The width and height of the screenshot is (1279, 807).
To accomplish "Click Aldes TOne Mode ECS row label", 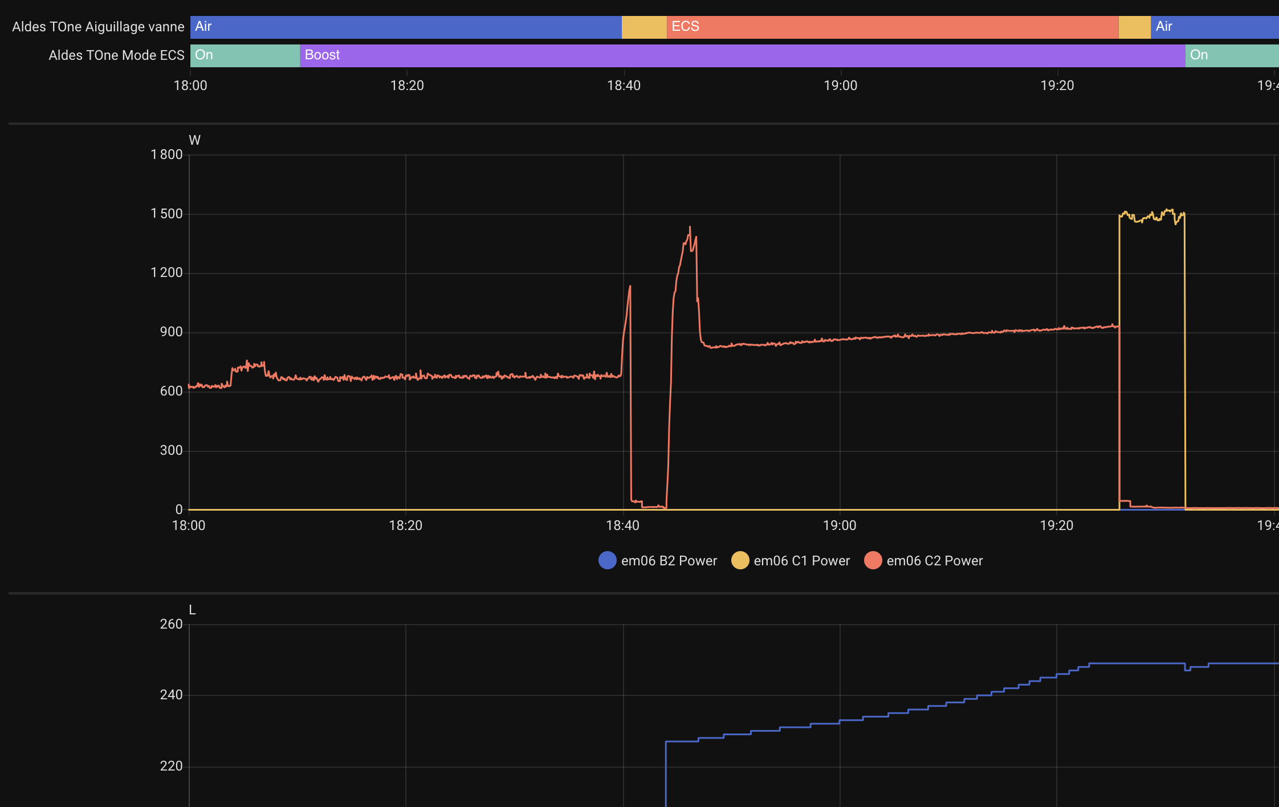I will 116,55.
